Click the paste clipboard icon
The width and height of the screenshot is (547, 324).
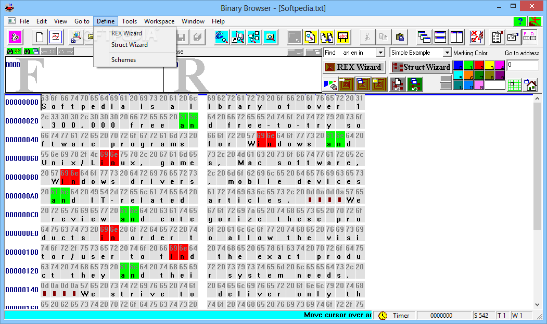pyautogui.click(x=400, y=36)
